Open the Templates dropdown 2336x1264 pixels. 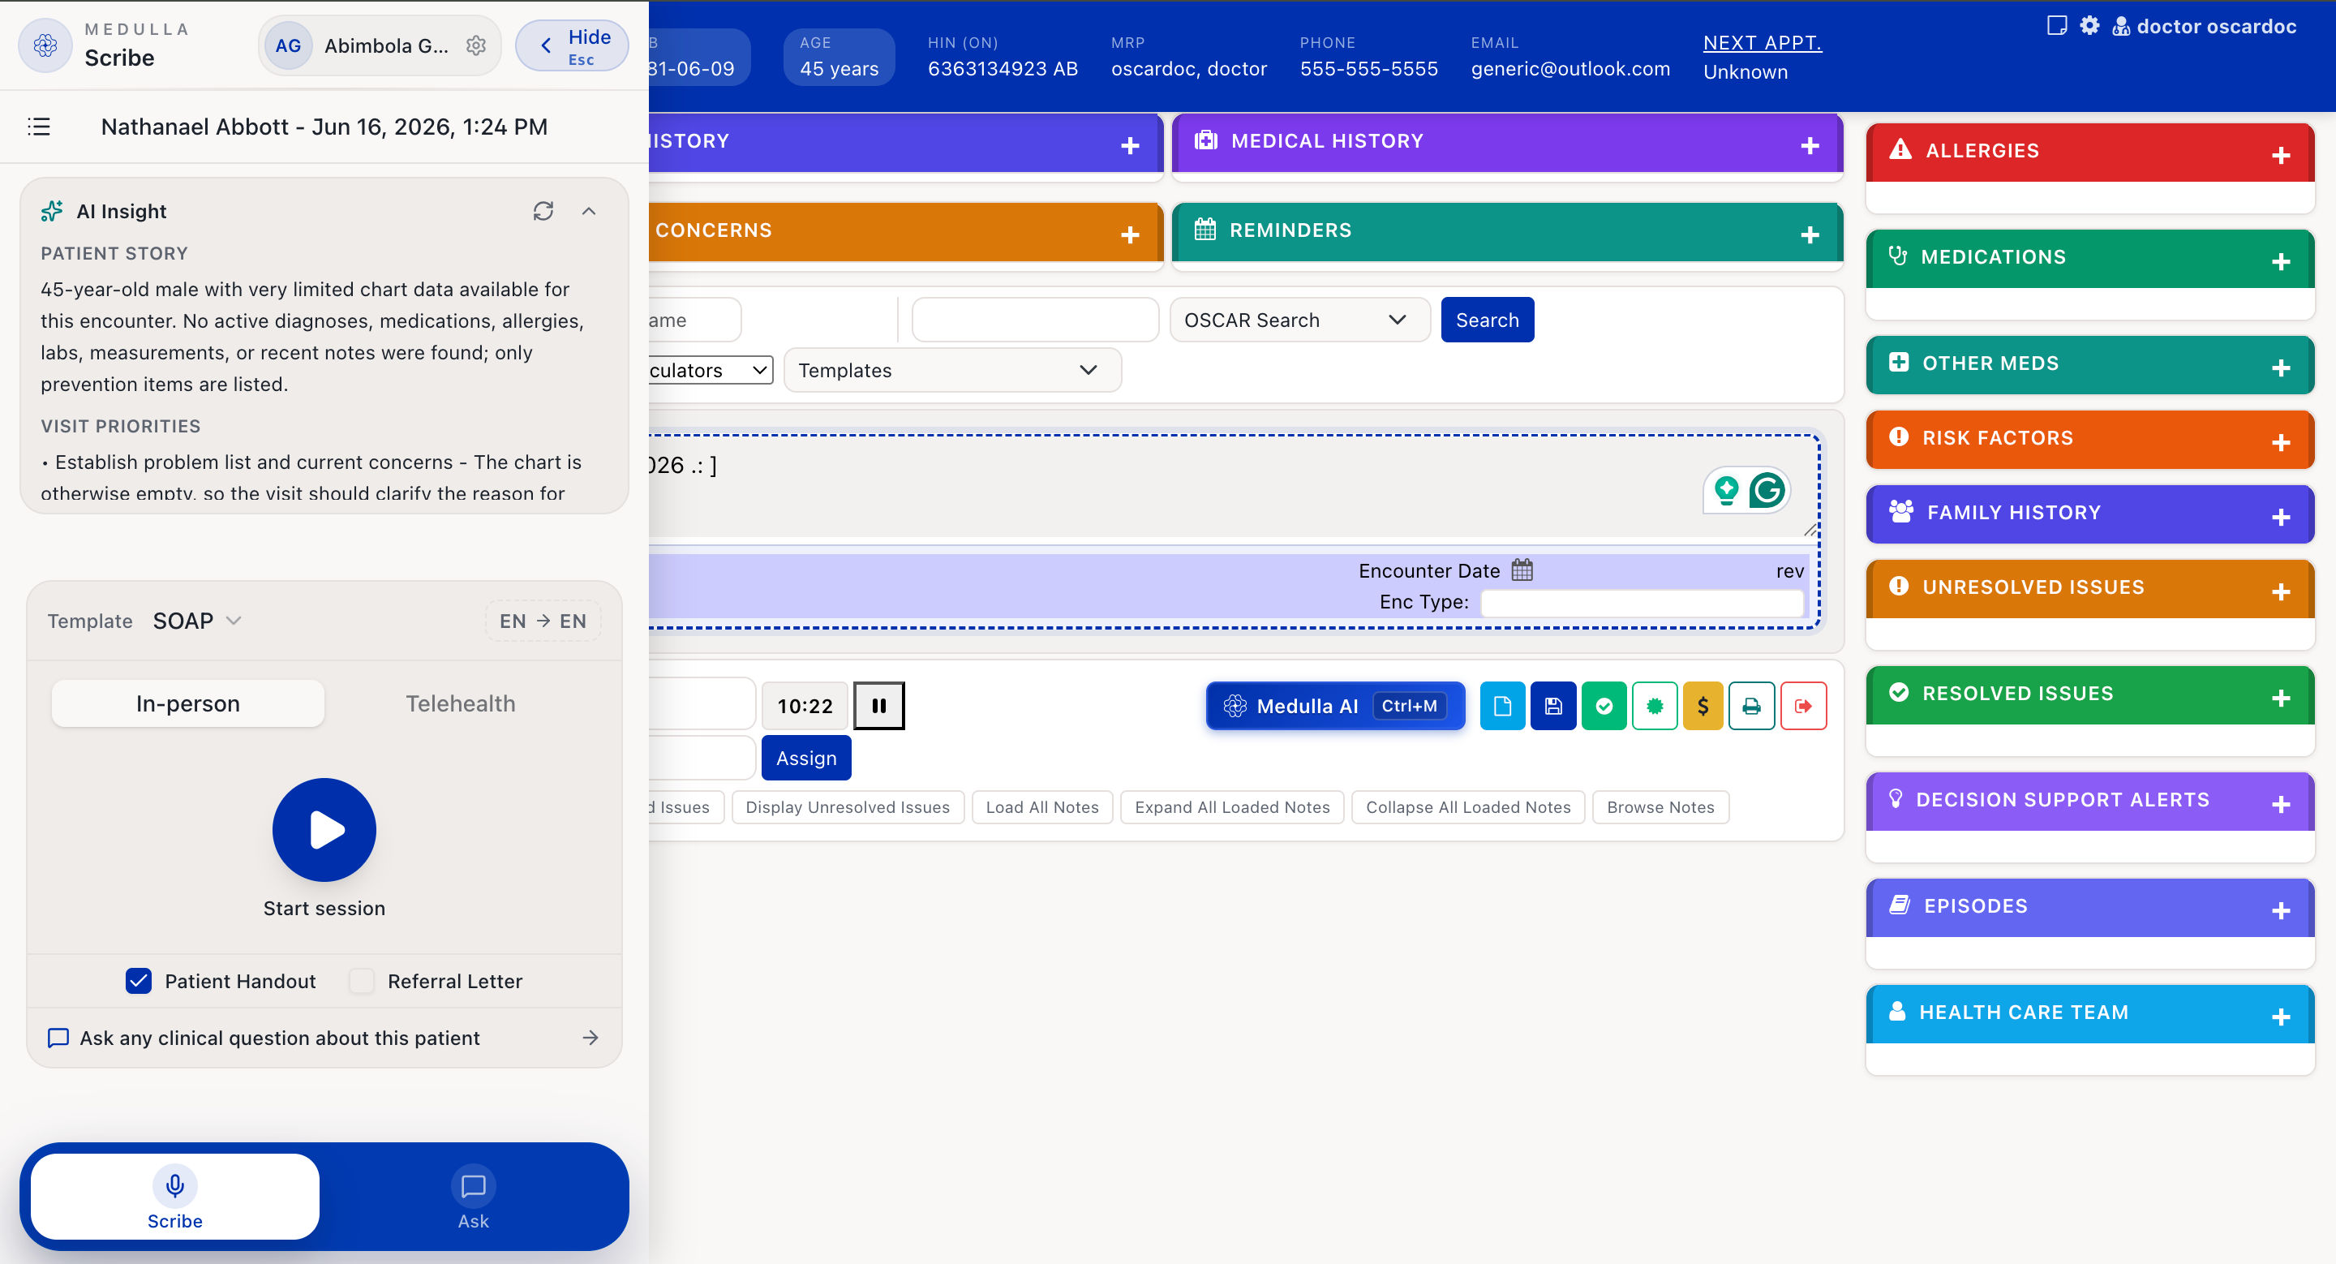[952, 370]
